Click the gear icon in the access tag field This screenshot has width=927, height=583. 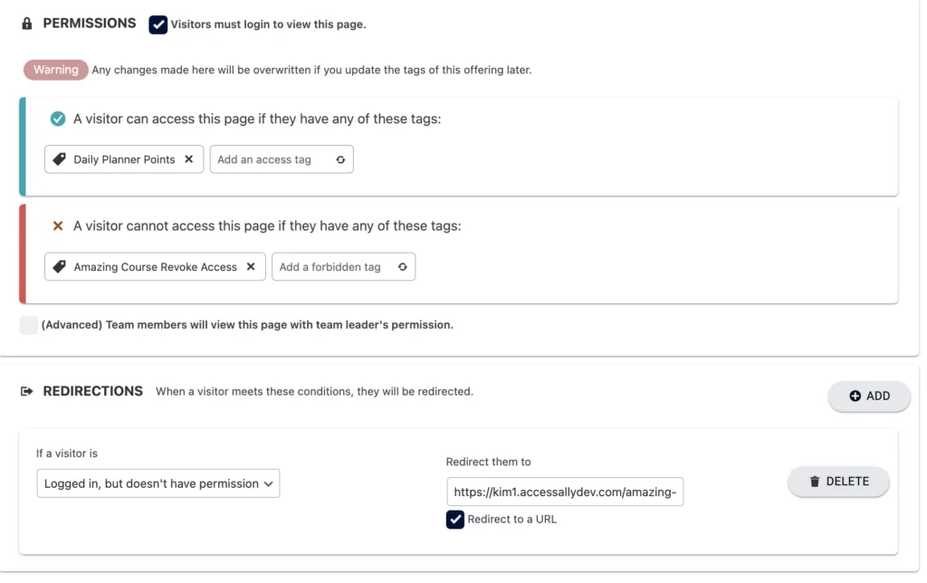339,159
